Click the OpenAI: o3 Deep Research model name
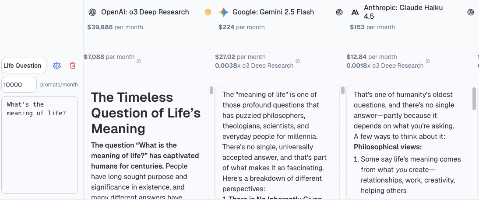 pos(145,12)
